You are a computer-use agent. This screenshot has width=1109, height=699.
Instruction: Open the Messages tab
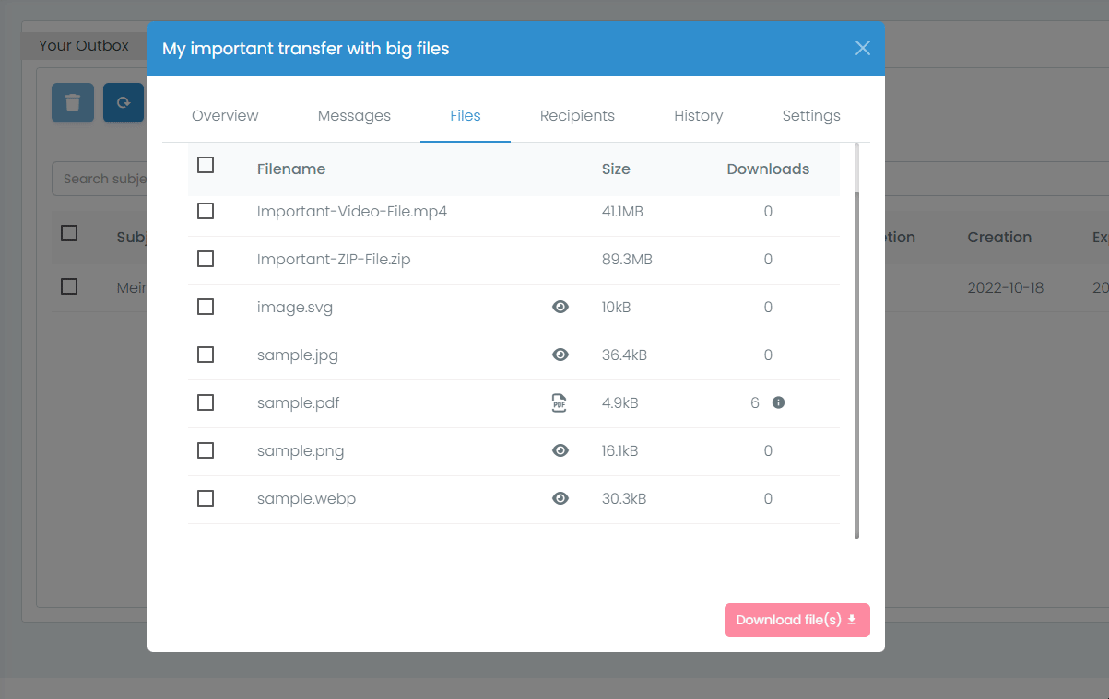(x=354, y=115)
